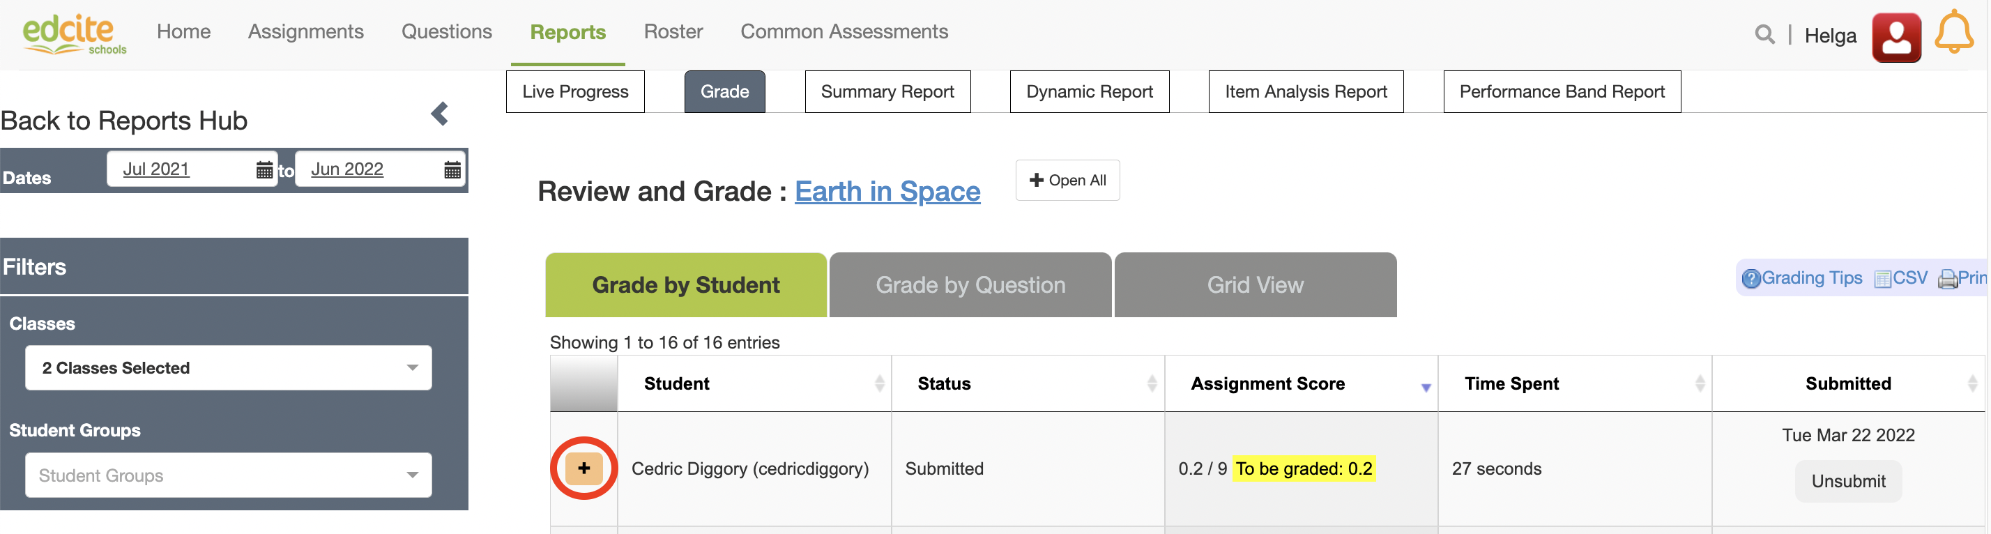The image size is (1991, 534).
Task: Expand Cedric Diggory's row with plus button
Action: coord(583,468)
